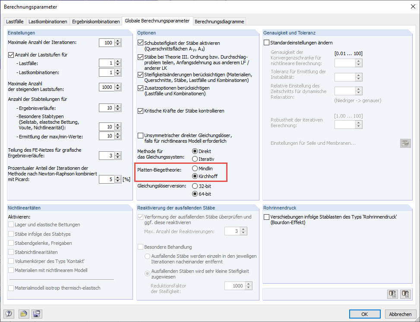Screen dimensions: 420x322
Task: Open the help dialog via question mark icon
Action: click(x=9, y=314)
